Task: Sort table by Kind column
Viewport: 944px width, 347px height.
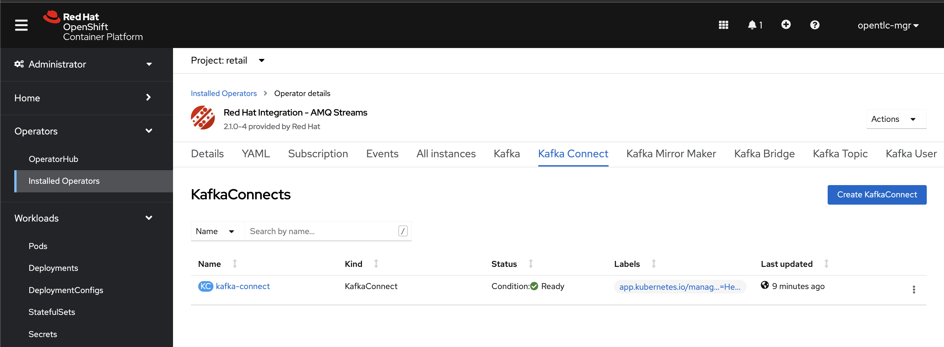Action: click(376, 264)
